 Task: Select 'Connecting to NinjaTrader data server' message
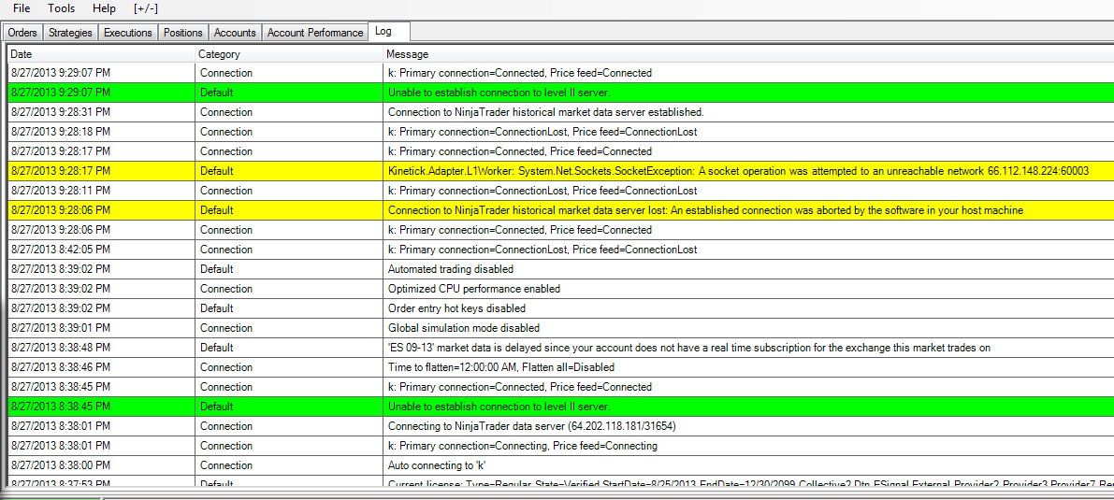(x=531, y=426)
